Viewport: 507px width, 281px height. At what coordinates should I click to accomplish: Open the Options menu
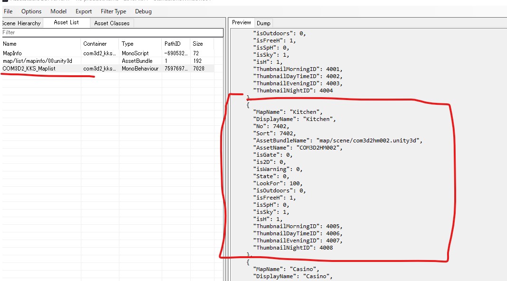(31, 11)
